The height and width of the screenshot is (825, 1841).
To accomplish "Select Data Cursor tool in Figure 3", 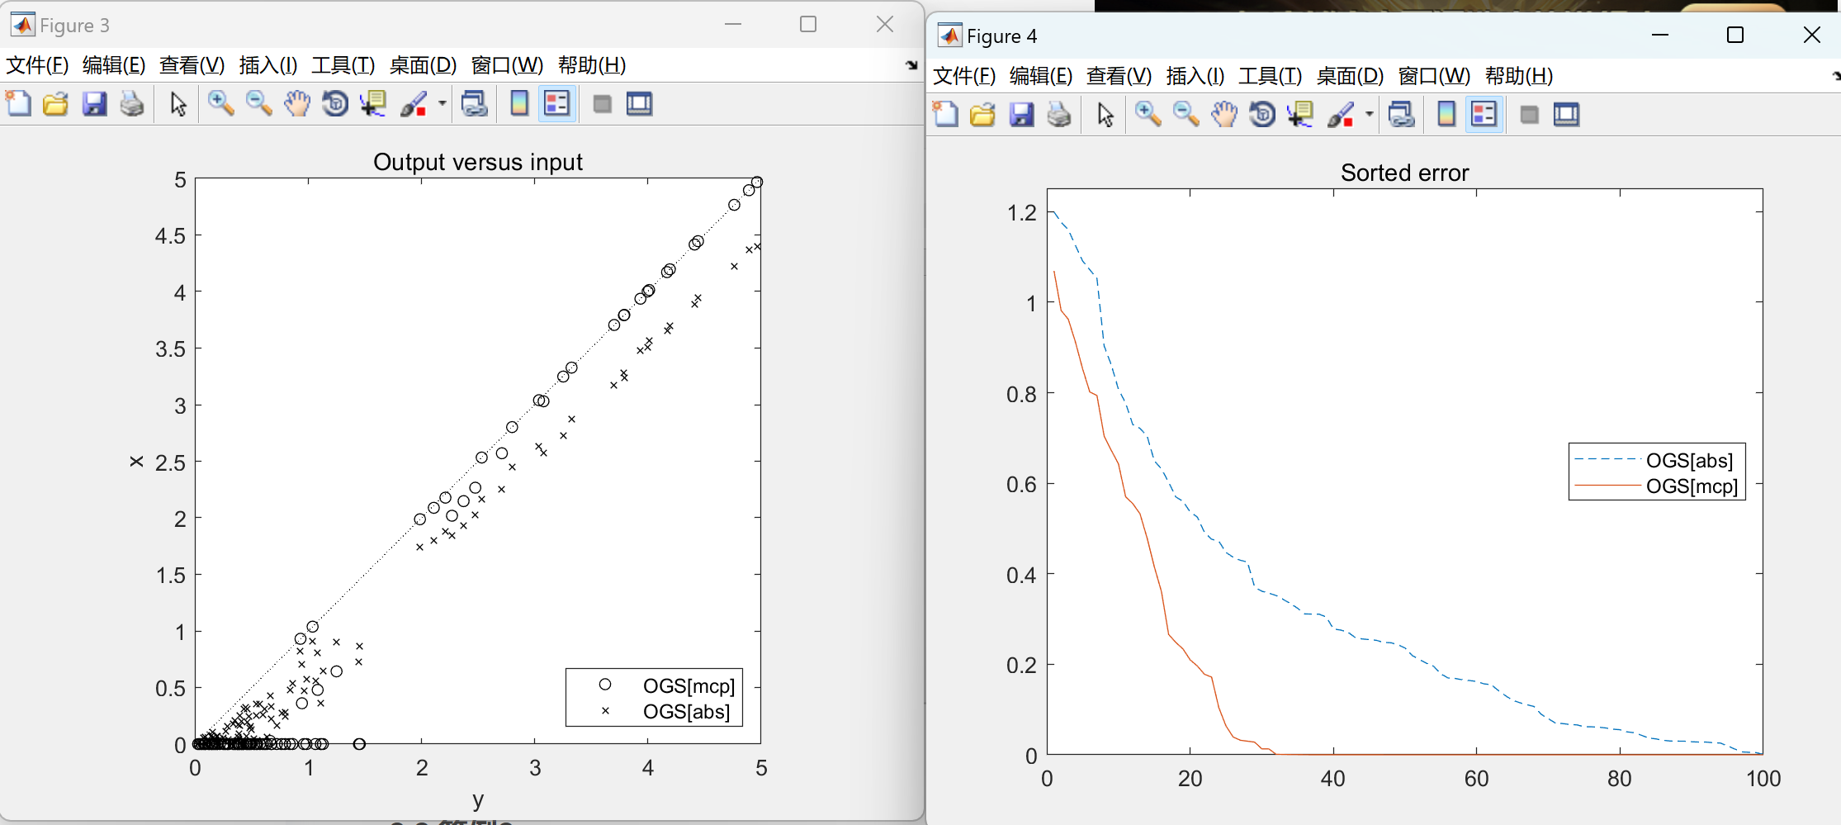I will pos(373,104).
